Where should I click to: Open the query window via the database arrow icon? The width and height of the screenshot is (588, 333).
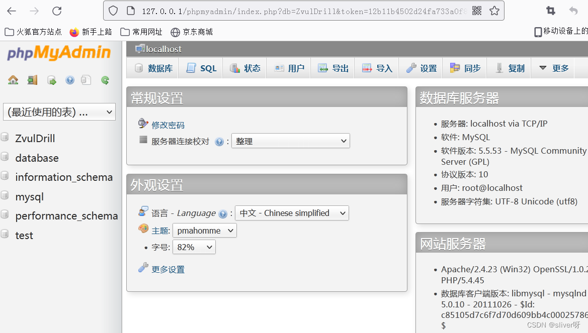(51, 79)
